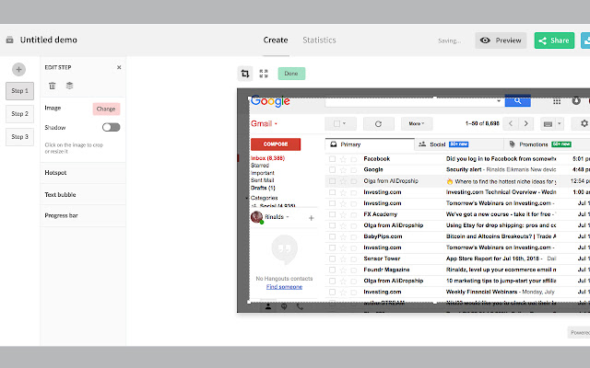The height and width of the screenshot is (368, 590).
Task: Tick the checkbox for Investing.com Weekly Financial Webinars
Action: [x=332, y=292]
